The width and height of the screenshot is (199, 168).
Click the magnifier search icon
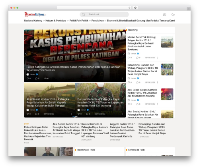[x=84, y=14]
